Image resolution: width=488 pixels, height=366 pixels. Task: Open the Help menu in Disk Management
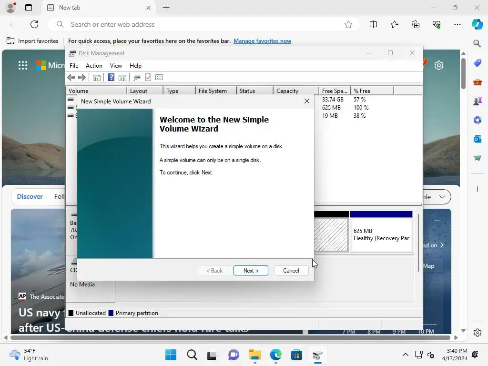click(x=135, y=66)
